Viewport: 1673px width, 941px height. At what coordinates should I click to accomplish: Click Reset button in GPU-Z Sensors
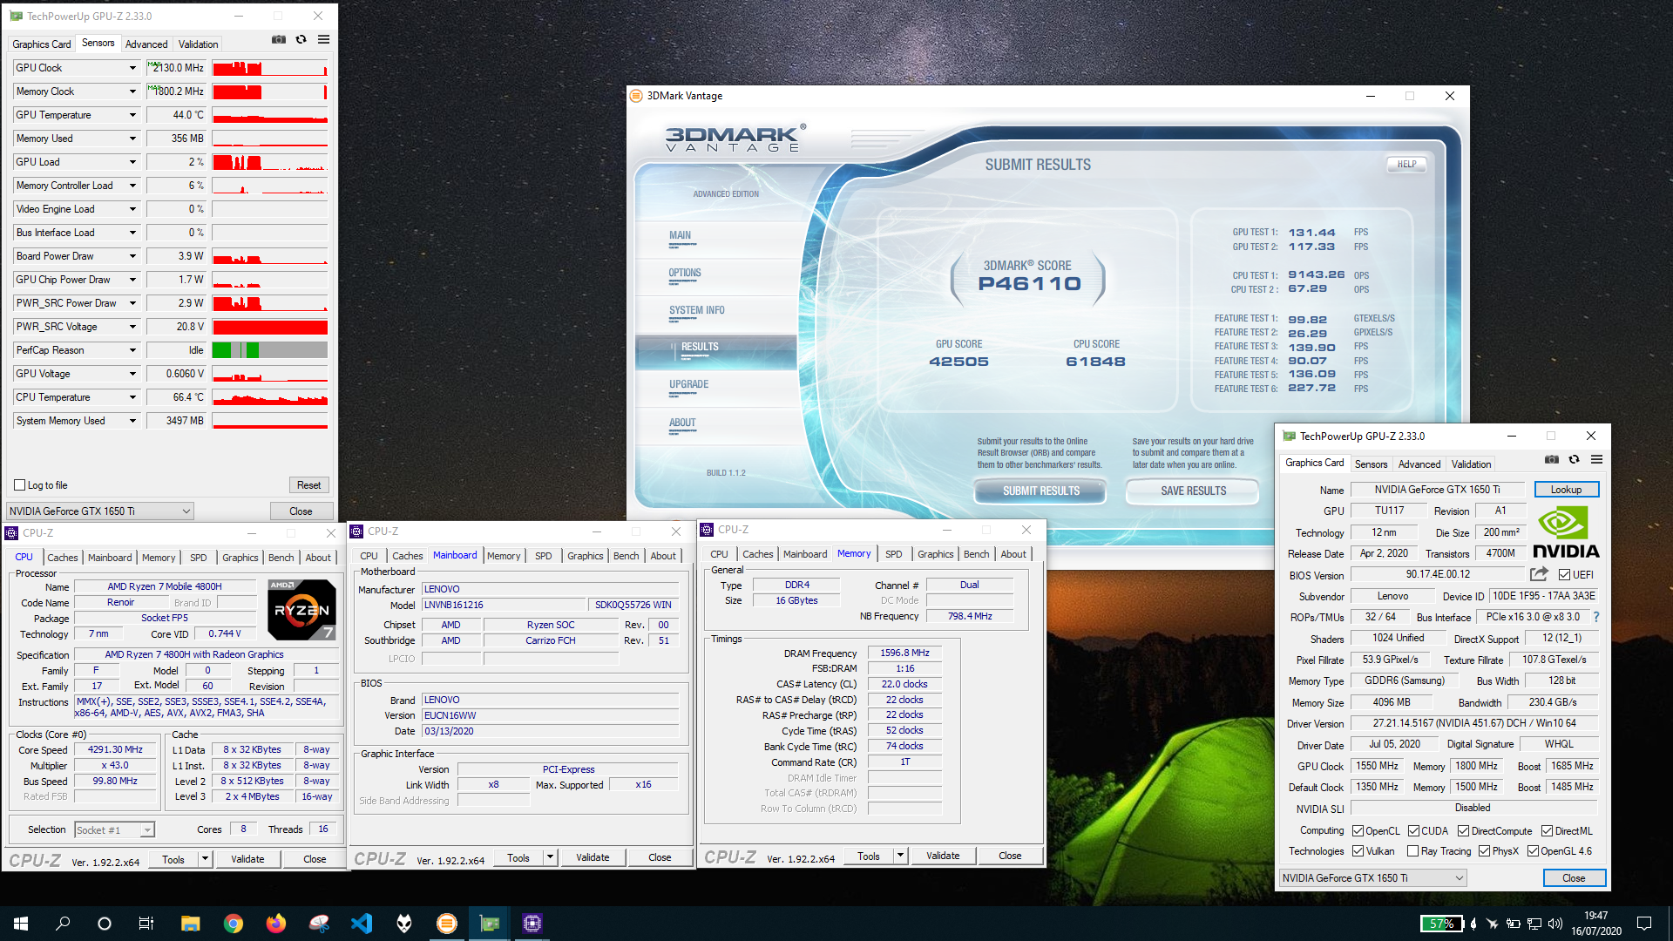coord(308,485)
